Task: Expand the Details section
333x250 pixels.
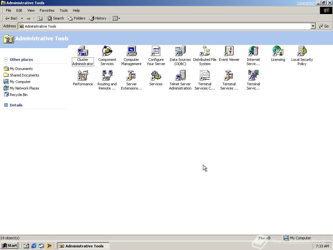Action: (6, 105)
